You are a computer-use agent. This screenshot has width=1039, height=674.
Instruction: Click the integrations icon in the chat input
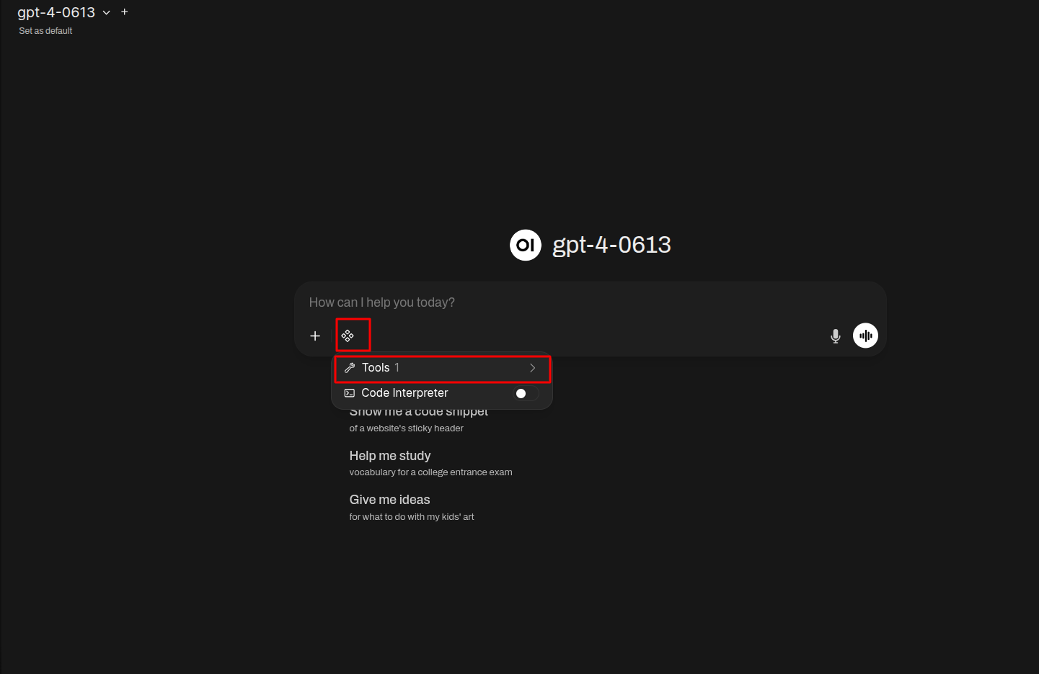[348, 336]
